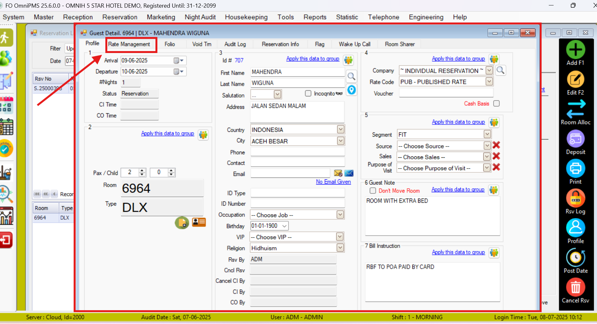Expand the Salutation dropdown

[x=277, y=94]
